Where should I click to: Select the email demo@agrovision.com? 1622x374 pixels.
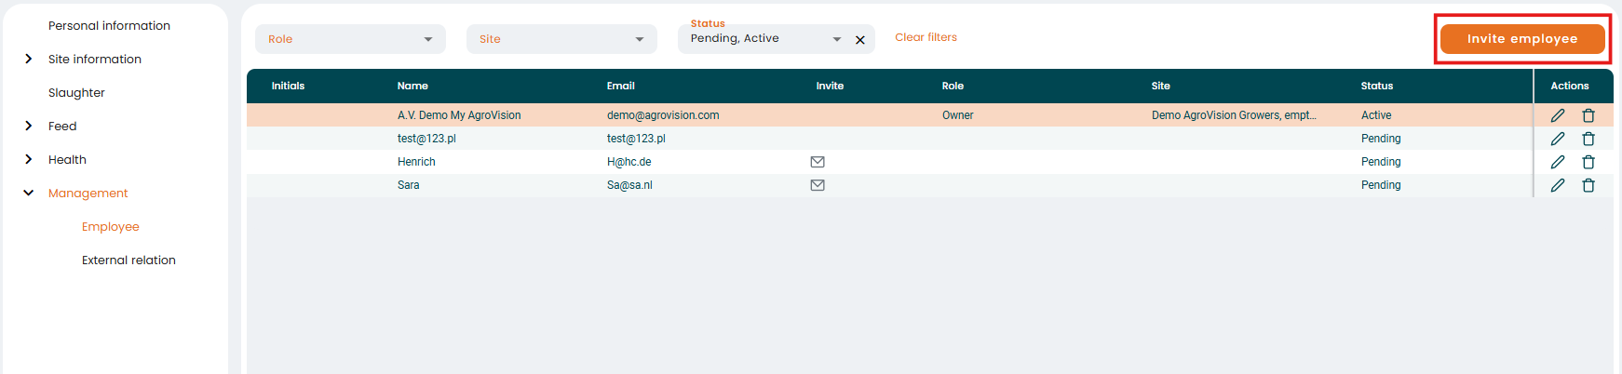[663, 115]
